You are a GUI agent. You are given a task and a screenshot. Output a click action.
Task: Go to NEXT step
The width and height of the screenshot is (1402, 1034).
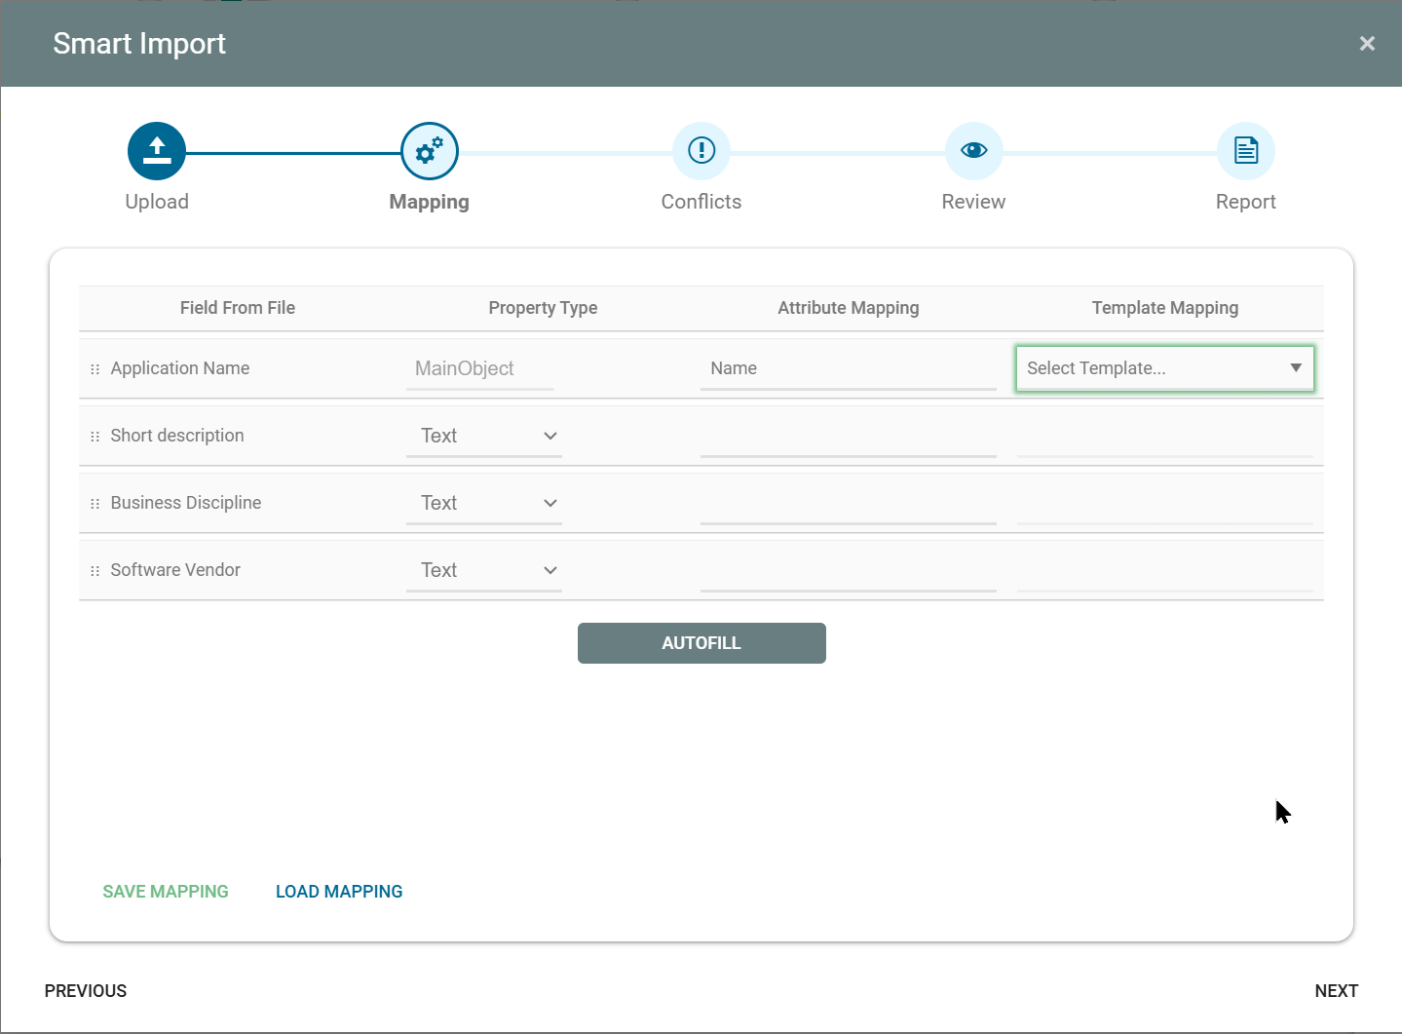coord(1336,991)
